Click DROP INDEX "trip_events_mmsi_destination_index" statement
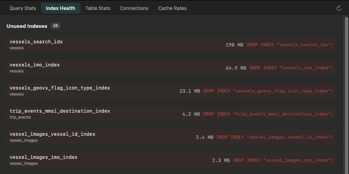The image size is (349, 174). tap(268, 114)
